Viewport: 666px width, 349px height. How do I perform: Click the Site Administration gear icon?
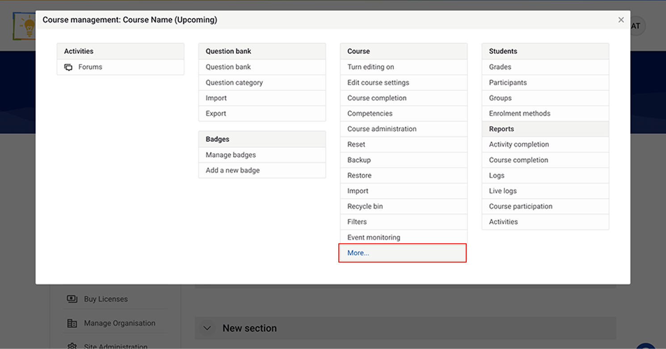click(72, 346)
